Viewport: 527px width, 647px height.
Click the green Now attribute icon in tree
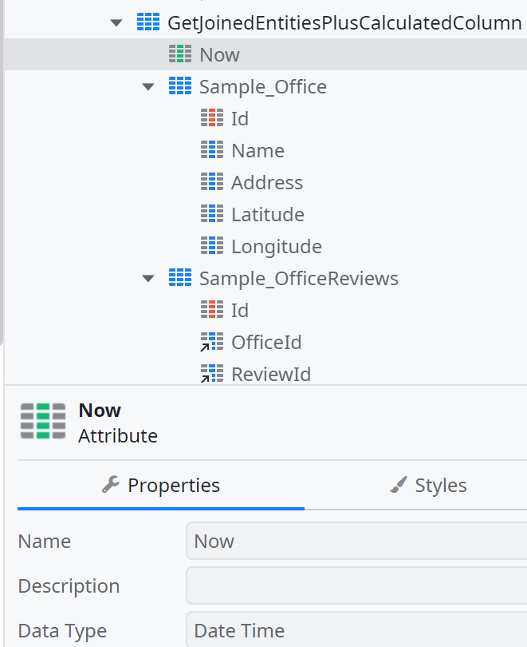click(x=180, y=54)
